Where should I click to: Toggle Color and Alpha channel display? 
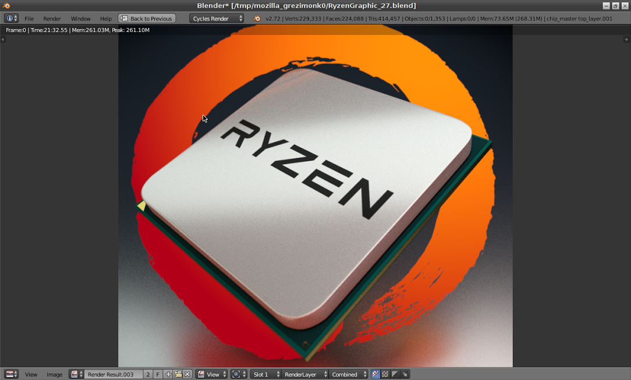click(x=375, y=374)
